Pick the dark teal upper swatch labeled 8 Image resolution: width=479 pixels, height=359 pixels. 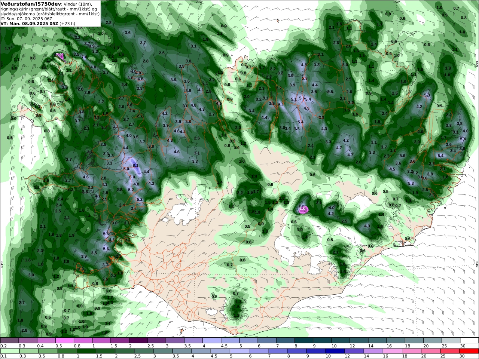point(303,340)
